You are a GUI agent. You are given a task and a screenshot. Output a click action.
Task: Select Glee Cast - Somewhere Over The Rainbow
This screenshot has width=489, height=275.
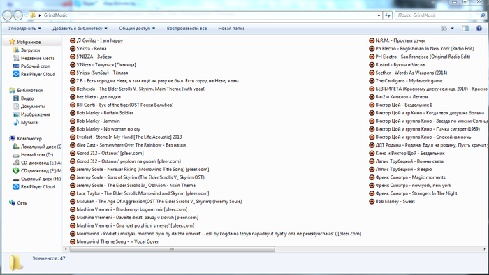pos(131,145)
